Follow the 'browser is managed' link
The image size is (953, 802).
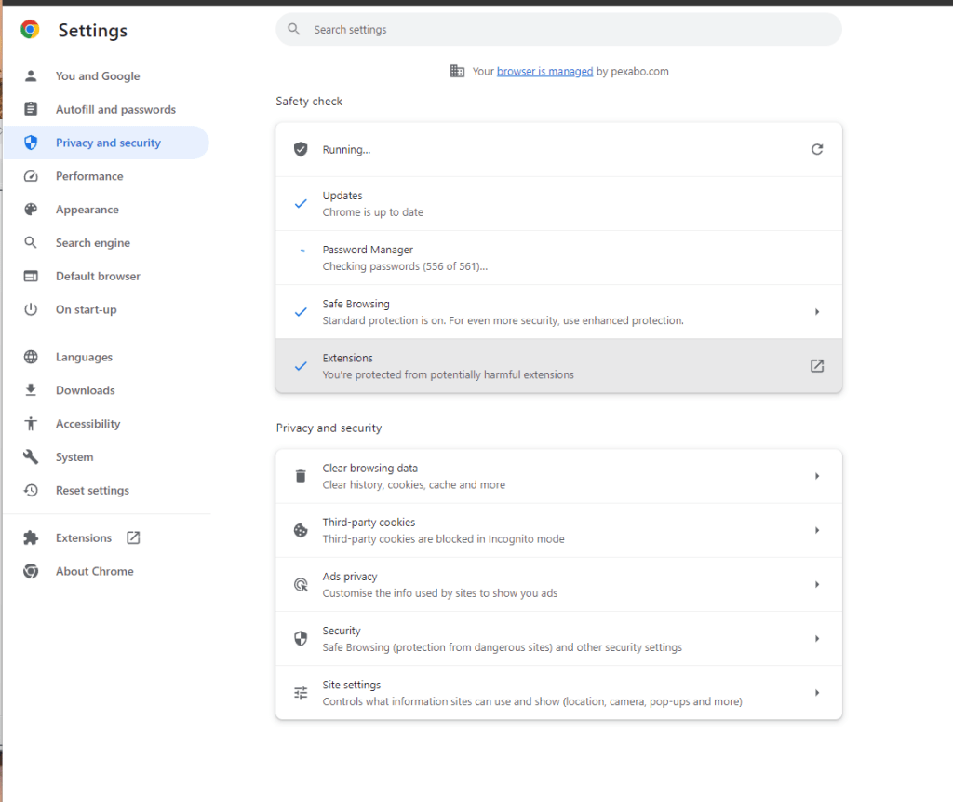(x=544, y=71)
